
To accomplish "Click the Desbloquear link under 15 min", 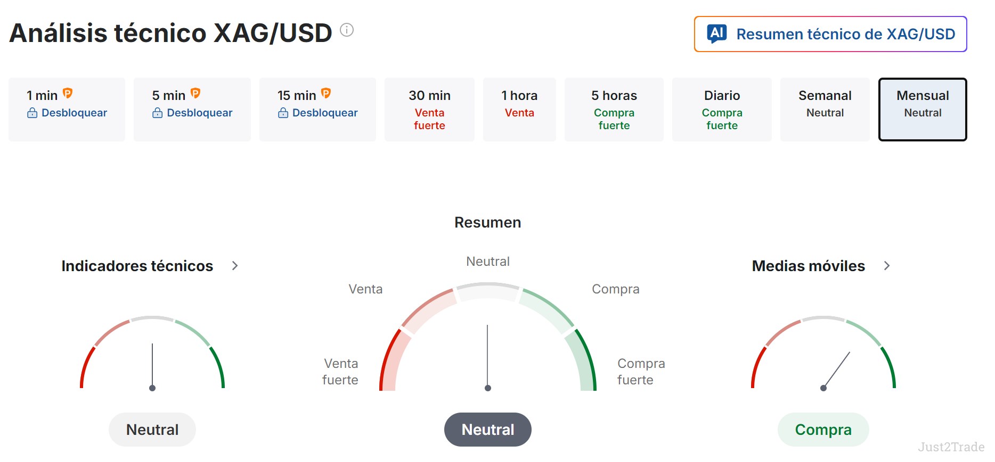I will [x=325, y=113].
